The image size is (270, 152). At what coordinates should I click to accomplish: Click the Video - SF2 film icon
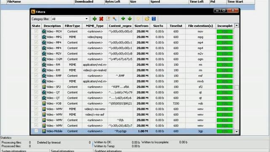point(44,87)
